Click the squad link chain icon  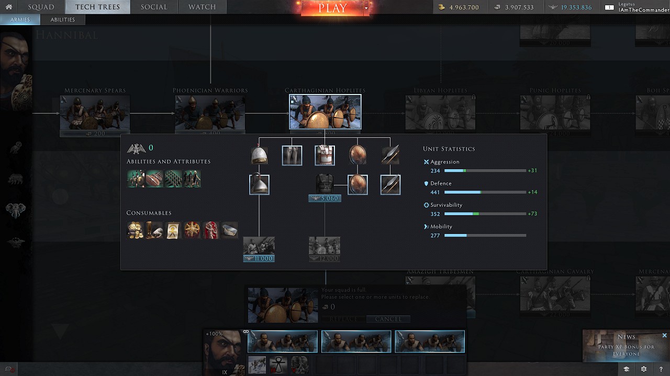[x=246, y=332]
